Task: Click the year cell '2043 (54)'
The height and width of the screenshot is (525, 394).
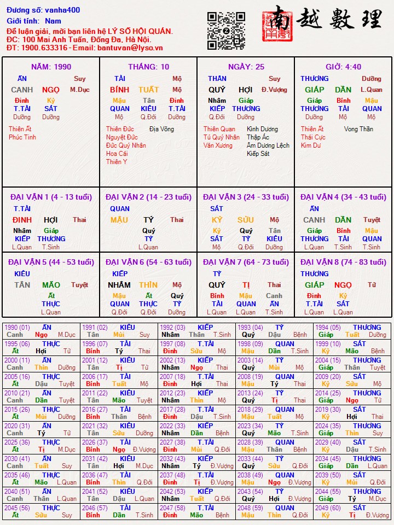Action: pos(274,495)
